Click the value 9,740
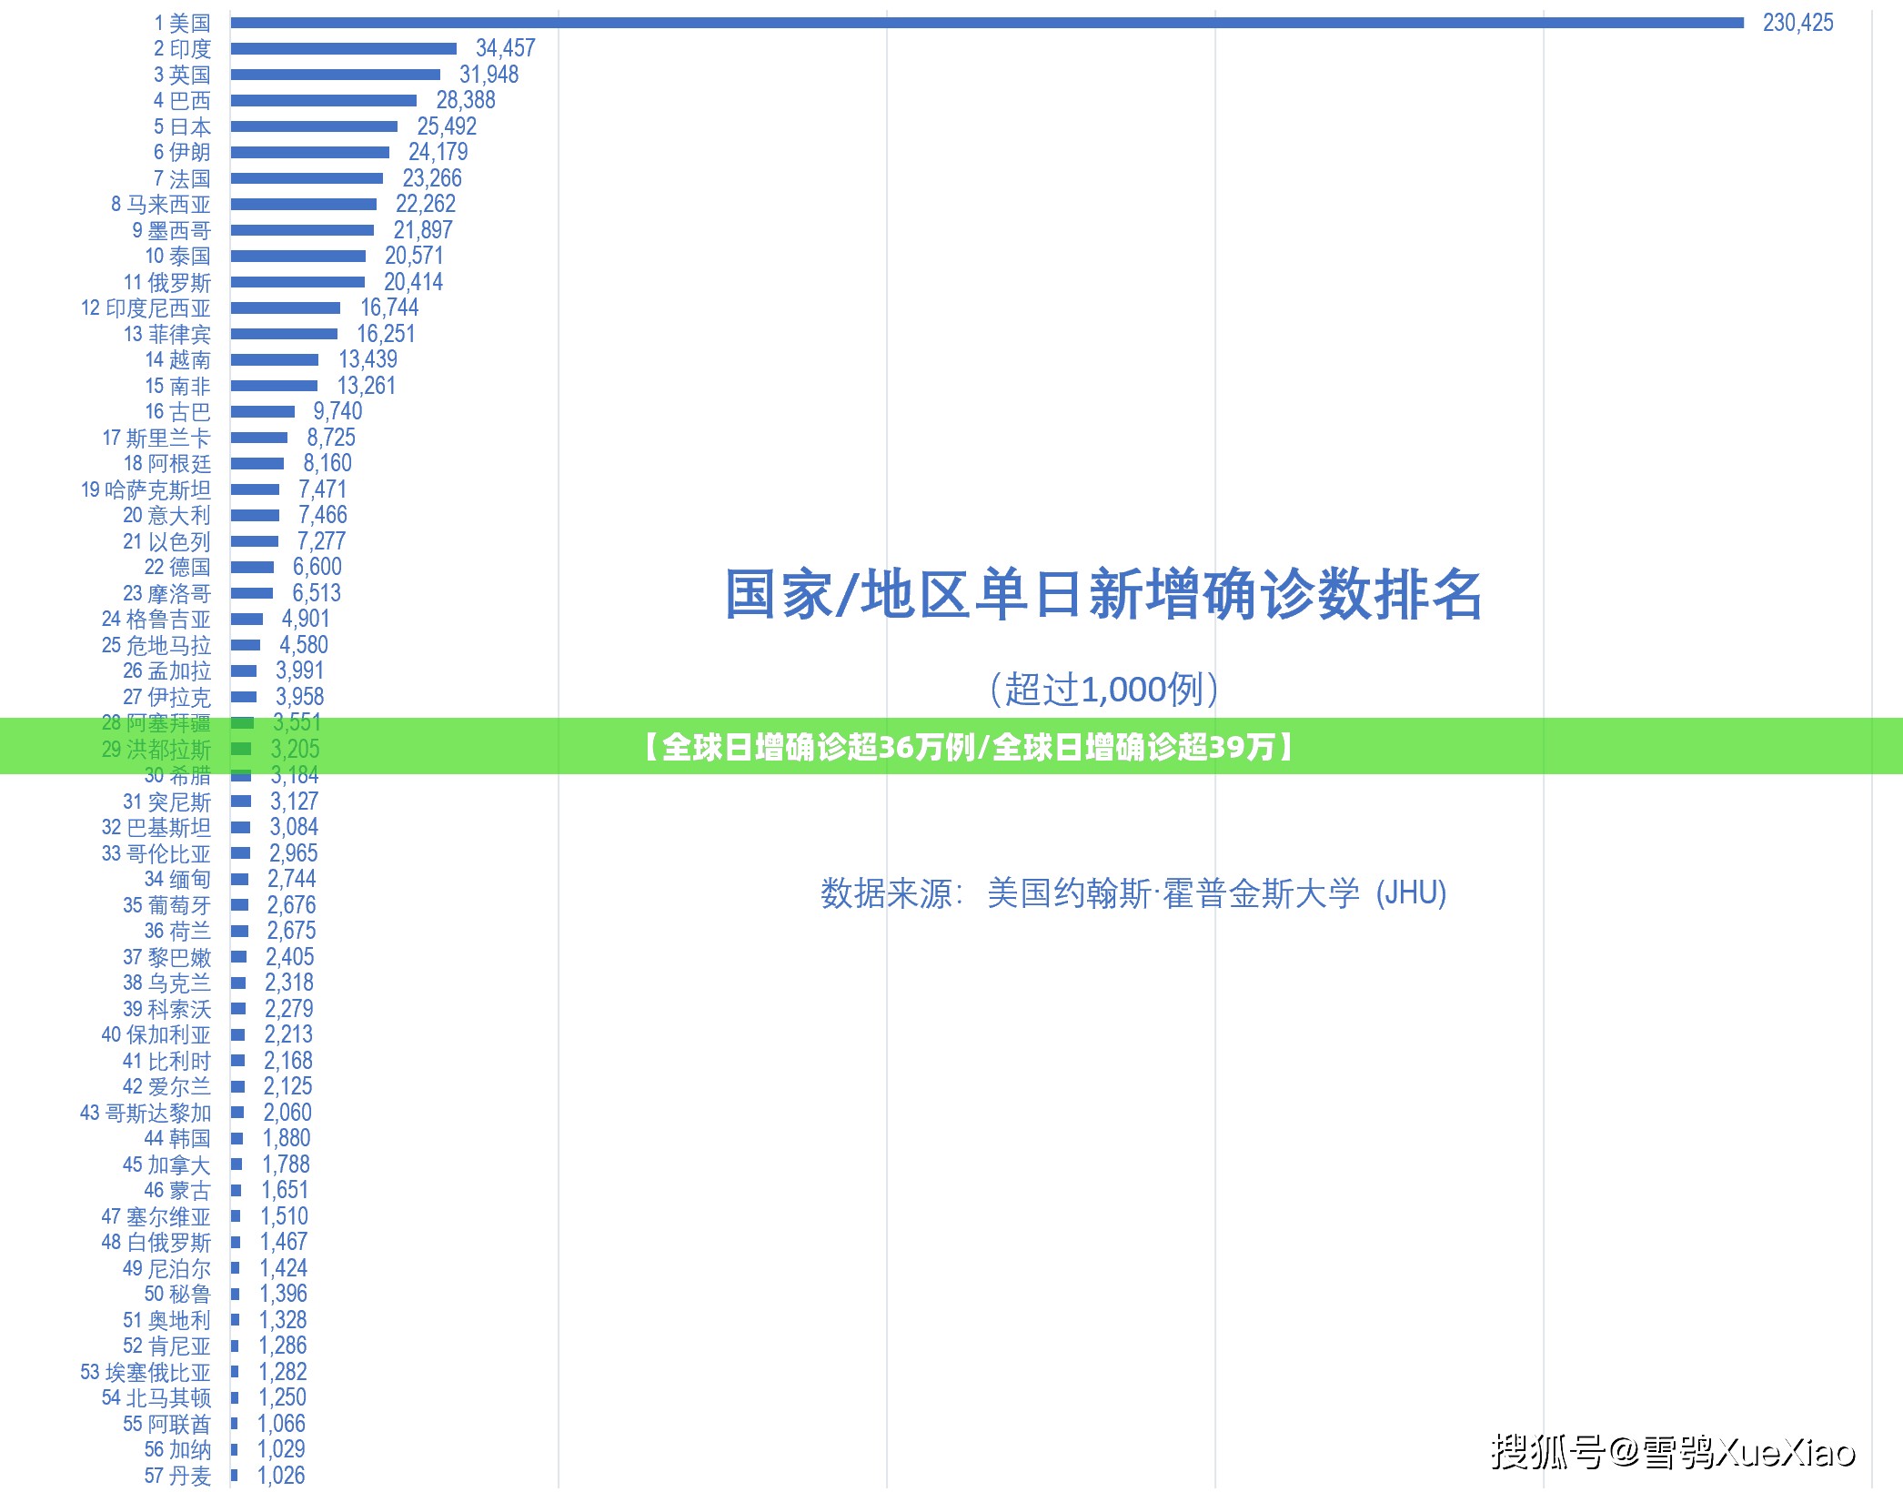This screenshot has width=1903, height=1492. 338,411
